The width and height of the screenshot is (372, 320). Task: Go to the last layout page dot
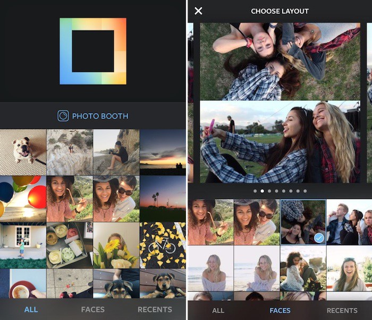[x=305, y=191]
